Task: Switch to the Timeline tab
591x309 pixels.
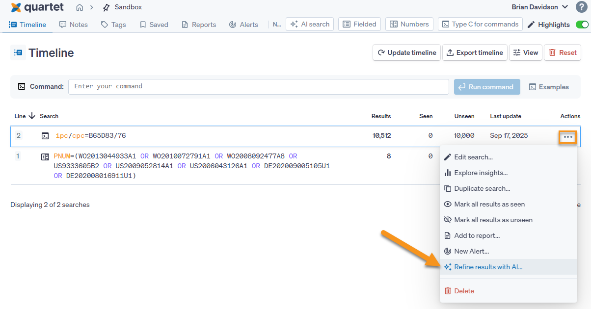Action: 27,25
